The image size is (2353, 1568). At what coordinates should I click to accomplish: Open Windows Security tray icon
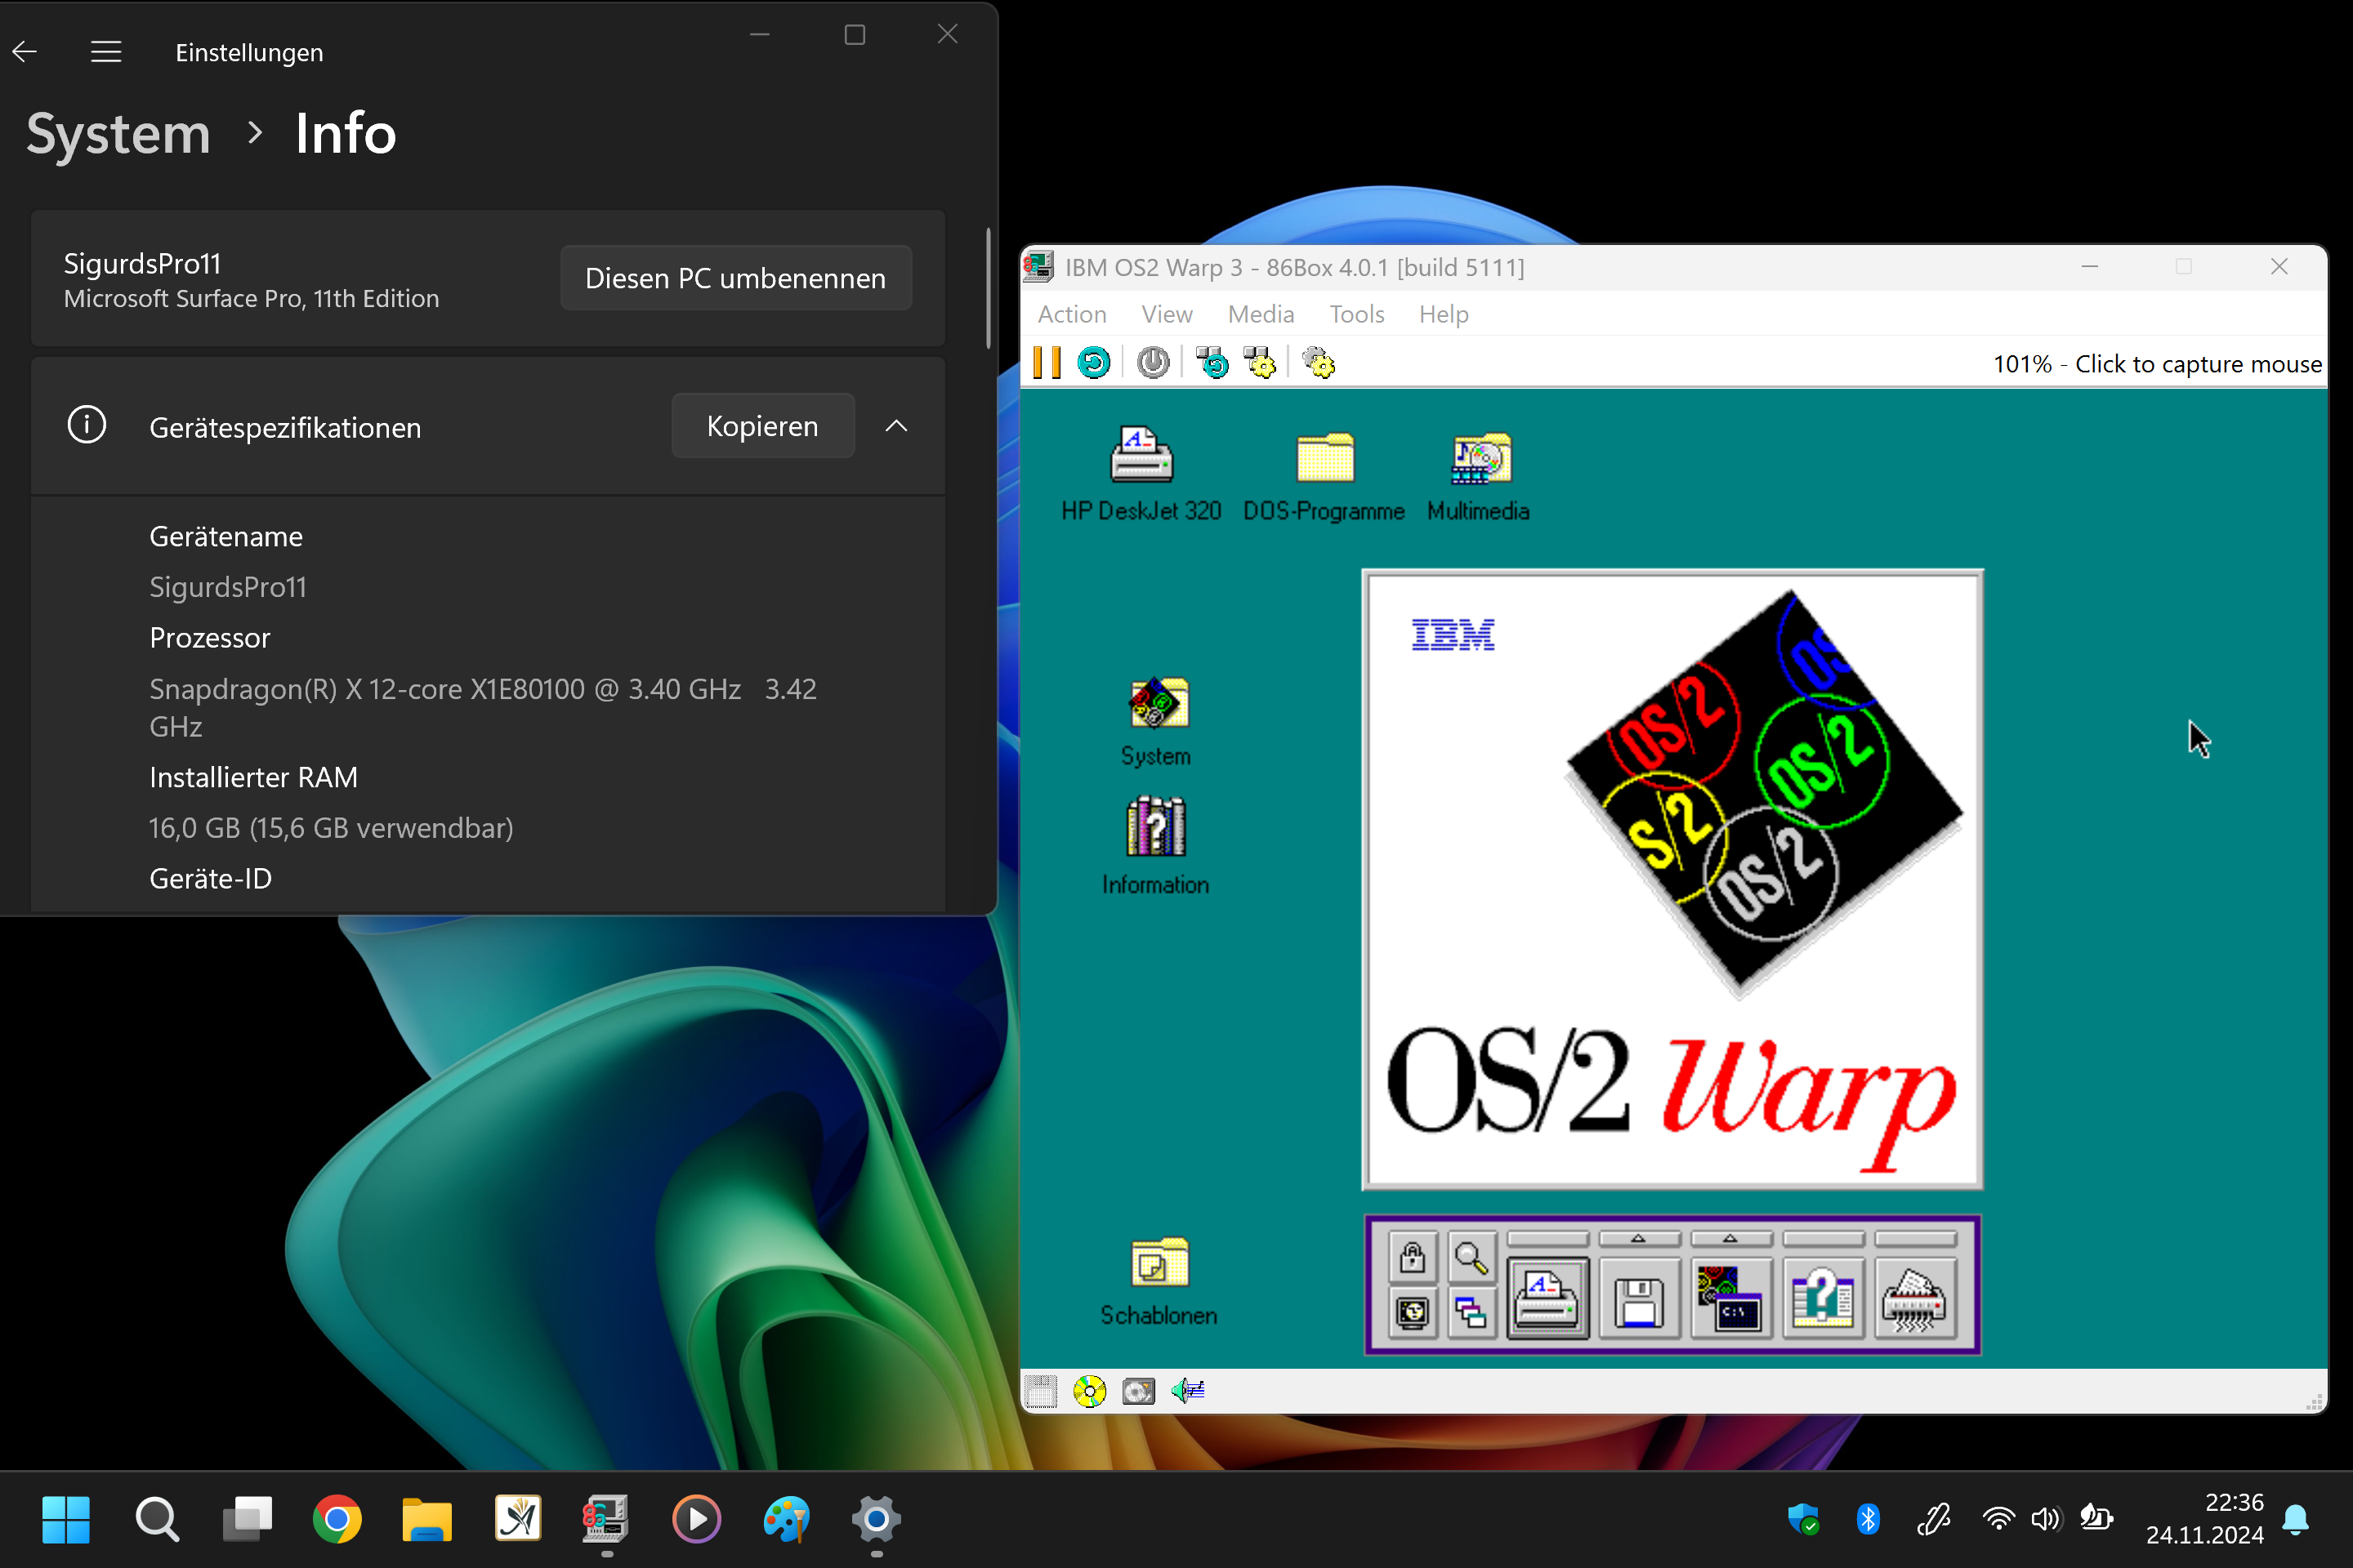point(1803,1519)
